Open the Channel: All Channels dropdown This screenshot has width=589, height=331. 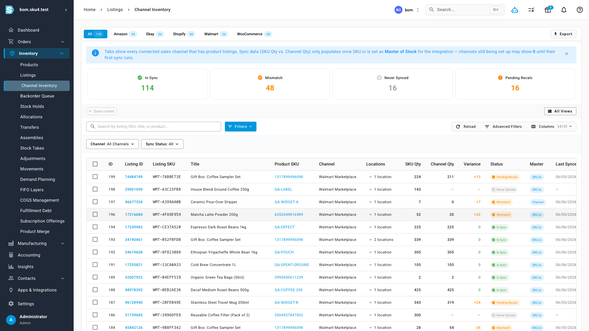tap(113, 144)
